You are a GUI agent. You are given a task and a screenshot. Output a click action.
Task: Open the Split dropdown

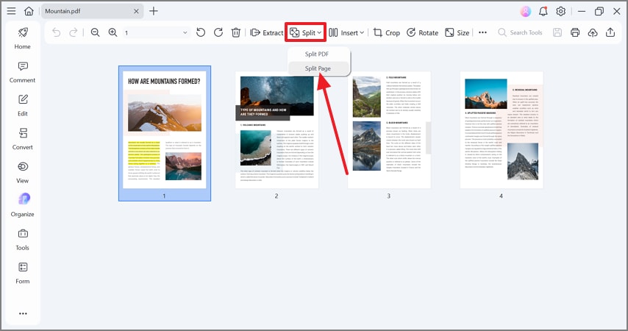click(306, 32)
